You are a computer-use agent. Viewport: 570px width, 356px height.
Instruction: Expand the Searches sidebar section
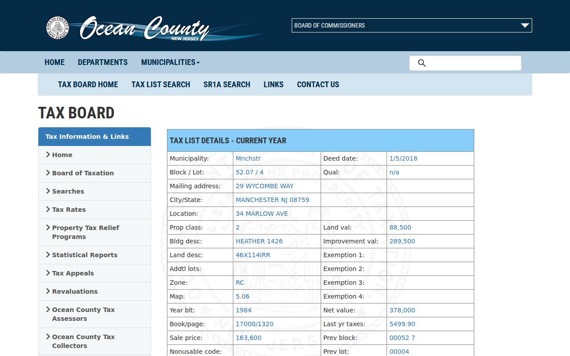(94, 191)
